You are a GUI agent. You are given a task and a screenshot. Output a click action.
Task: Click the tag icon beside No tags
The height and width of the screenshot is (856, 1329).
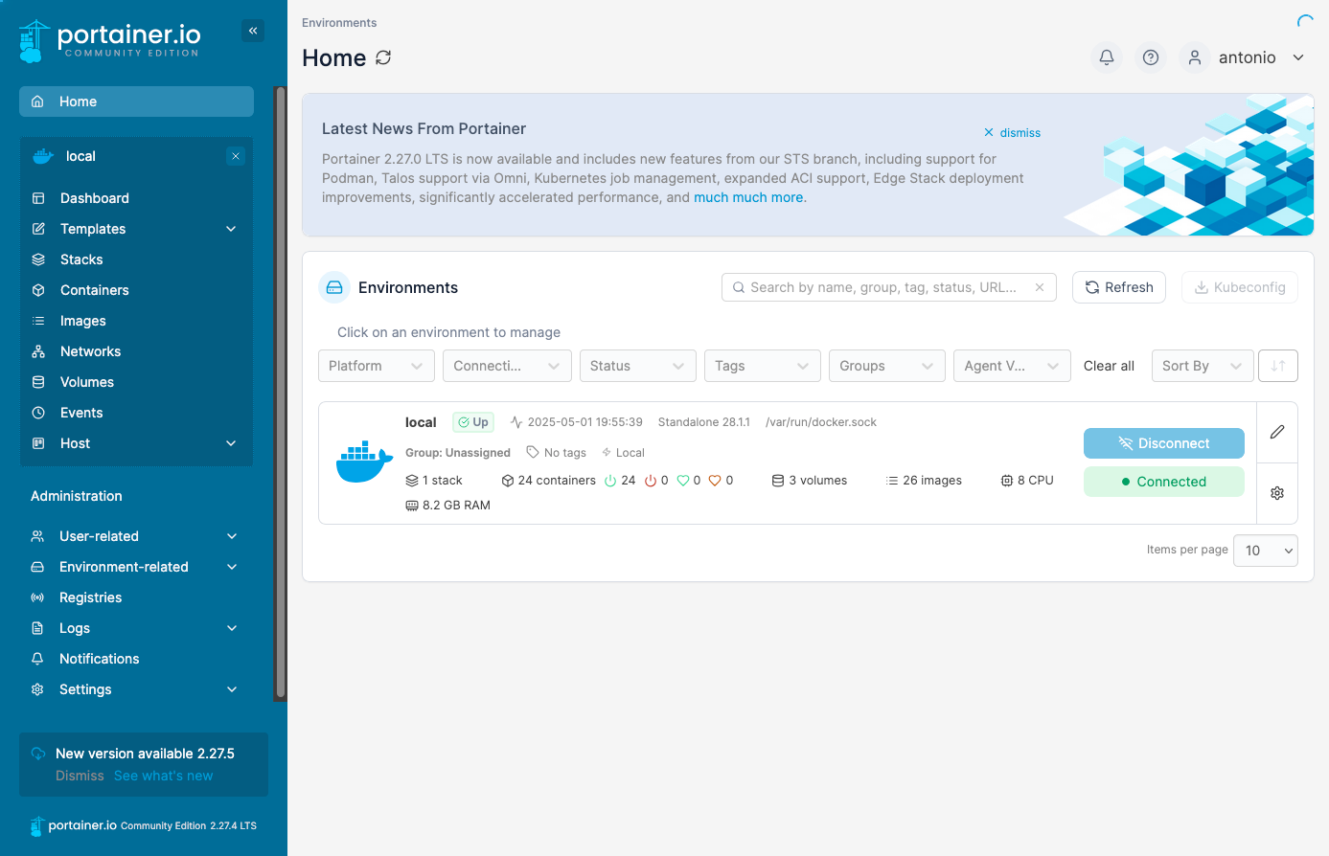click(x=533, y=452)
